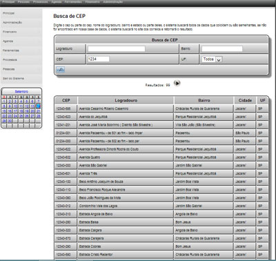Select row Avenida São Gabriel
Screen dimensions: 276x261
(x=161, y=165)
